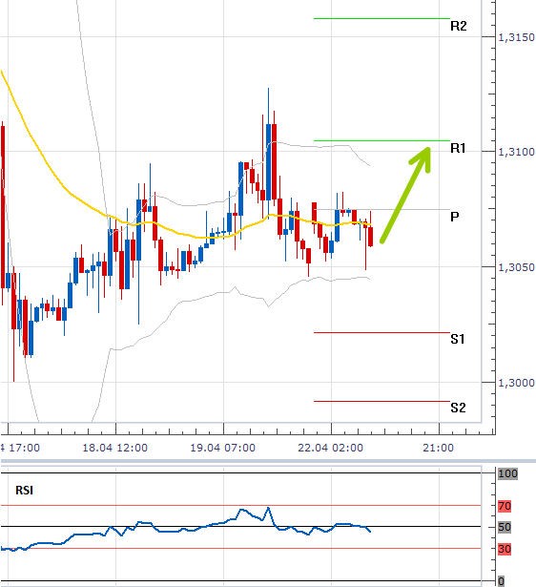Click the green R1 resistance line
This screenshot has width=536, height=587.
(381, 140)
